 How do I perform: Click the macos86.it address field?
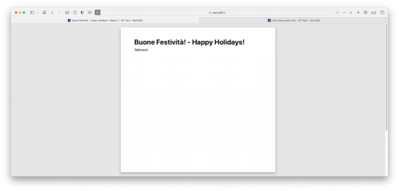point(217,12)
